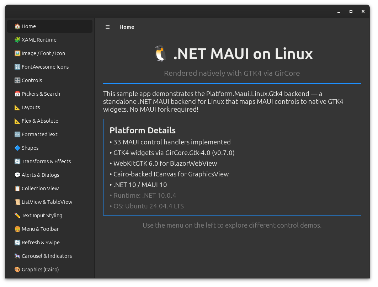378x287 pixels.
Task: Select FormattedText in sidebar
Action: (39, 134)
